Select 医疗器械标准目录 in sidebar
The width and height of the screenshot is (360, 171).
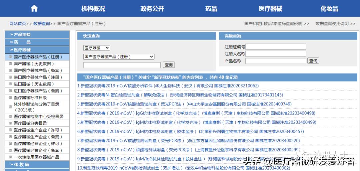[30, 97]
